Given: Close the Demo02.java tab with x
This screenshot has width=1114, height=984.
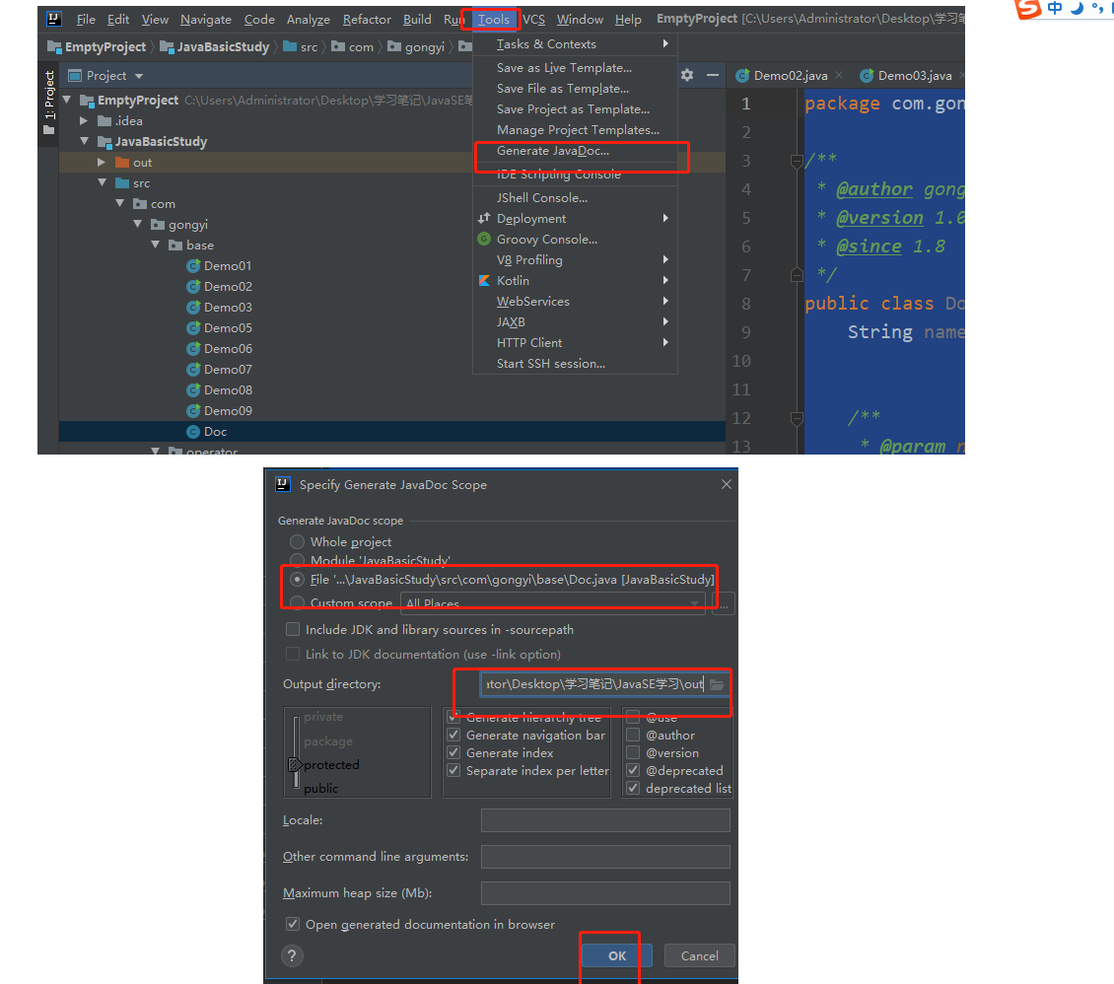Looking at the screenshot, I should 840,75.
